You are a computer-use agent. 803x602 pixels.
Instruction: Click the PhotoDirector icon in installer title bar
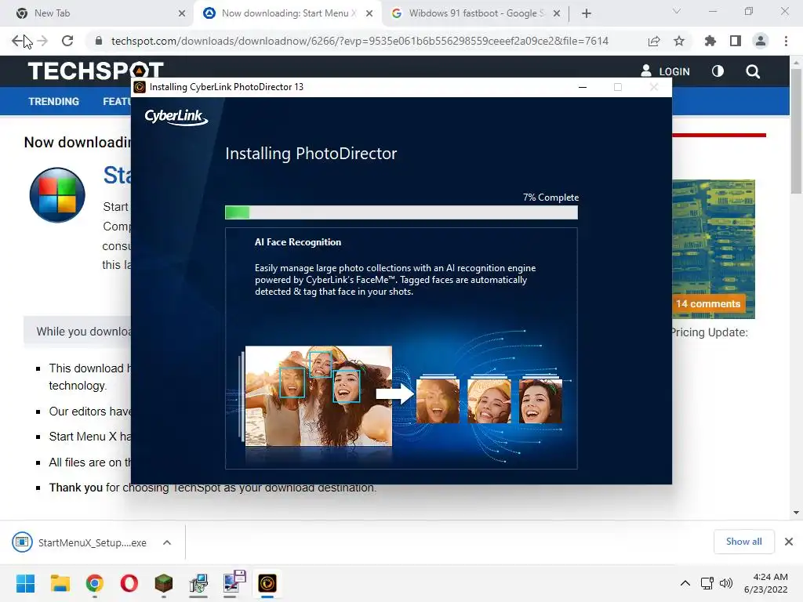[x=140, y=87]
